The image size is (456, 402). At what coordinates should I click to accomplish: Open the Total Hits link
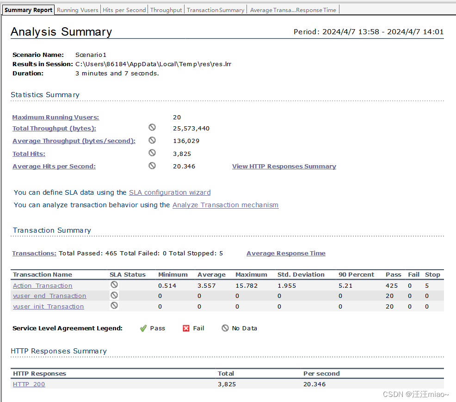(x=29, y=154)
